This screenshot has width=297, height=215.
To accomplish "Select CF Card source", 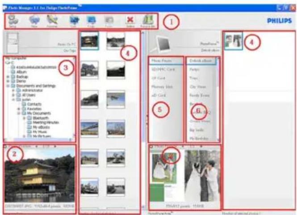I will click(x=159, y=78).
